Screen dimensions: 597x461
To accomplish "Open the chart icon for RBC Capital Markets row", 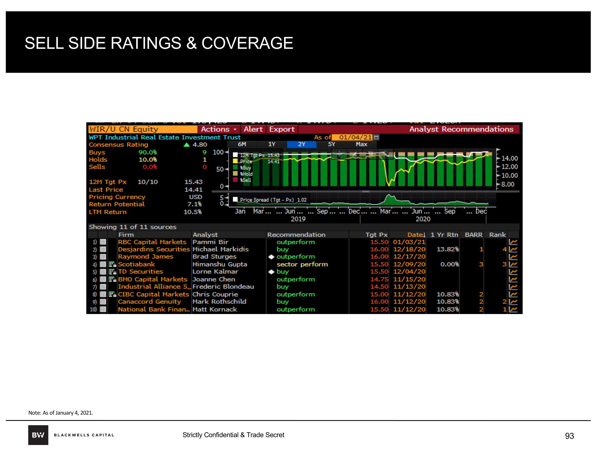I will 513,242.
